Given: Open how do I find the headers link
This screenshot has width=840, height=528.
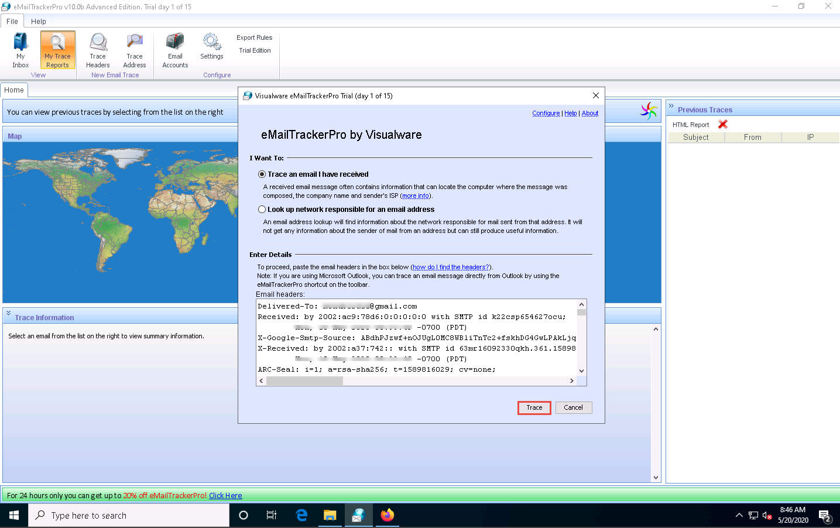Looking at the screenshot, I should click(451, 268).
